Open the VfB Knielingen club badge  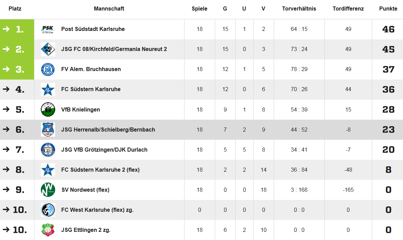point(48,109)
